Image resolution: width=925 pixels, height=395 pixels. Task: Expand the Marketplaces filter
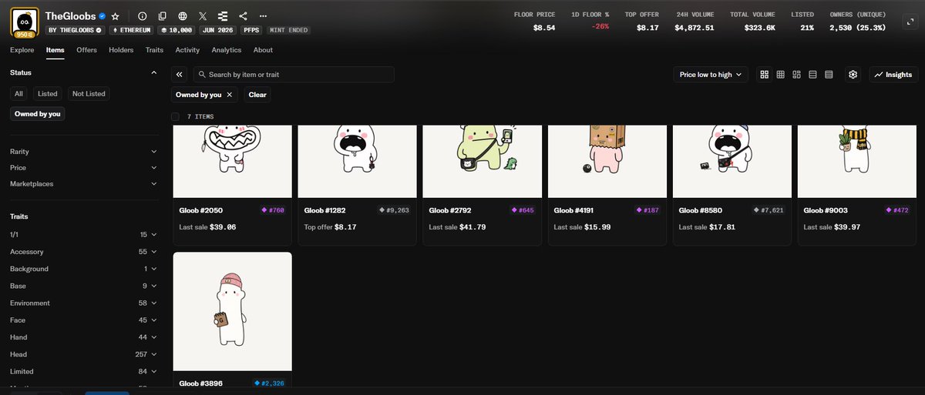click(x=83, y=184)
